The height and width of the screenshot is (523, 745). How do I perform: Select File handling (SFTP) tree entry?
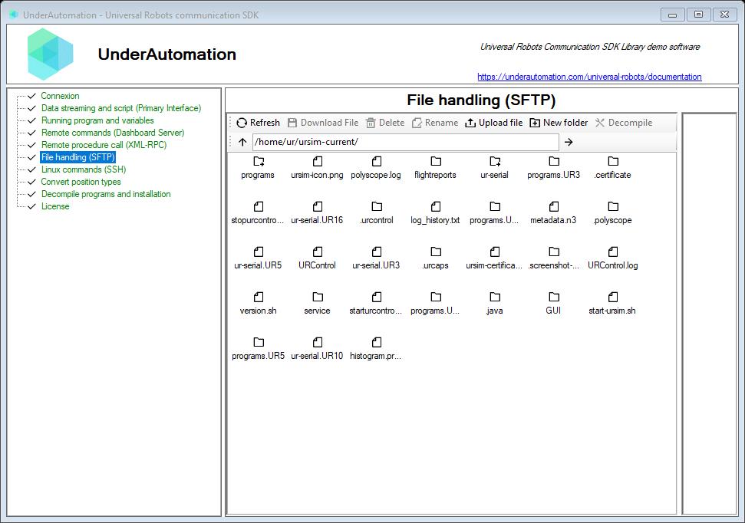coord(78,157)
